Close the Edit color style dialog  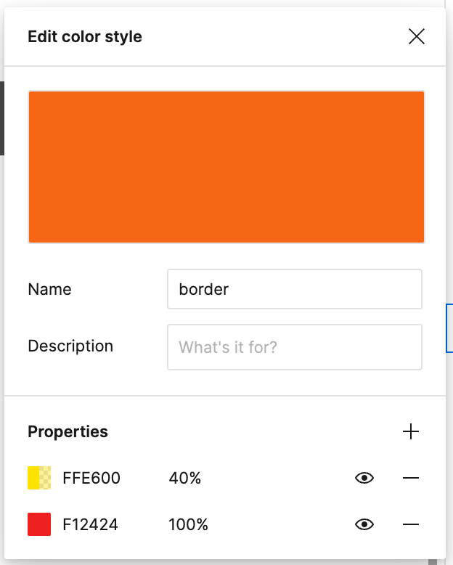[x=417, y=36]
